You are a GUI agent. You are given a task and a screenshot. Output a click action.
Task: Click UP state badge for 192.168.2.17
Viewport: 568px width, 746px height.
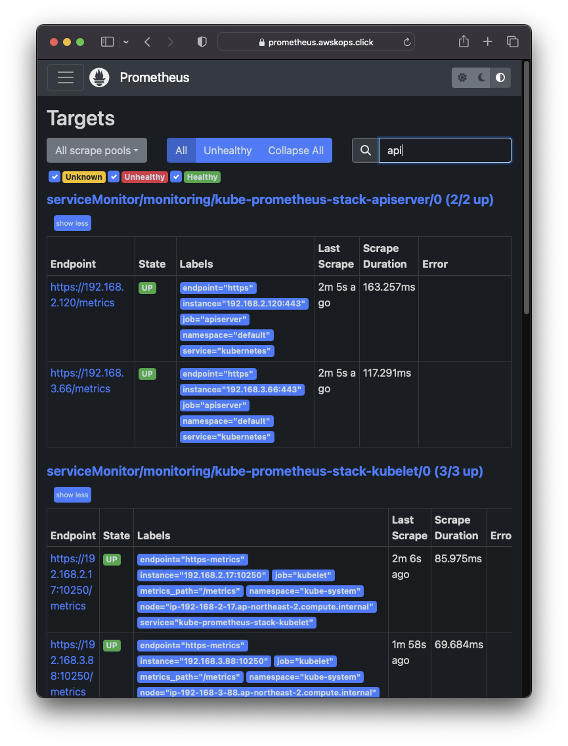[x=112, y=560]
